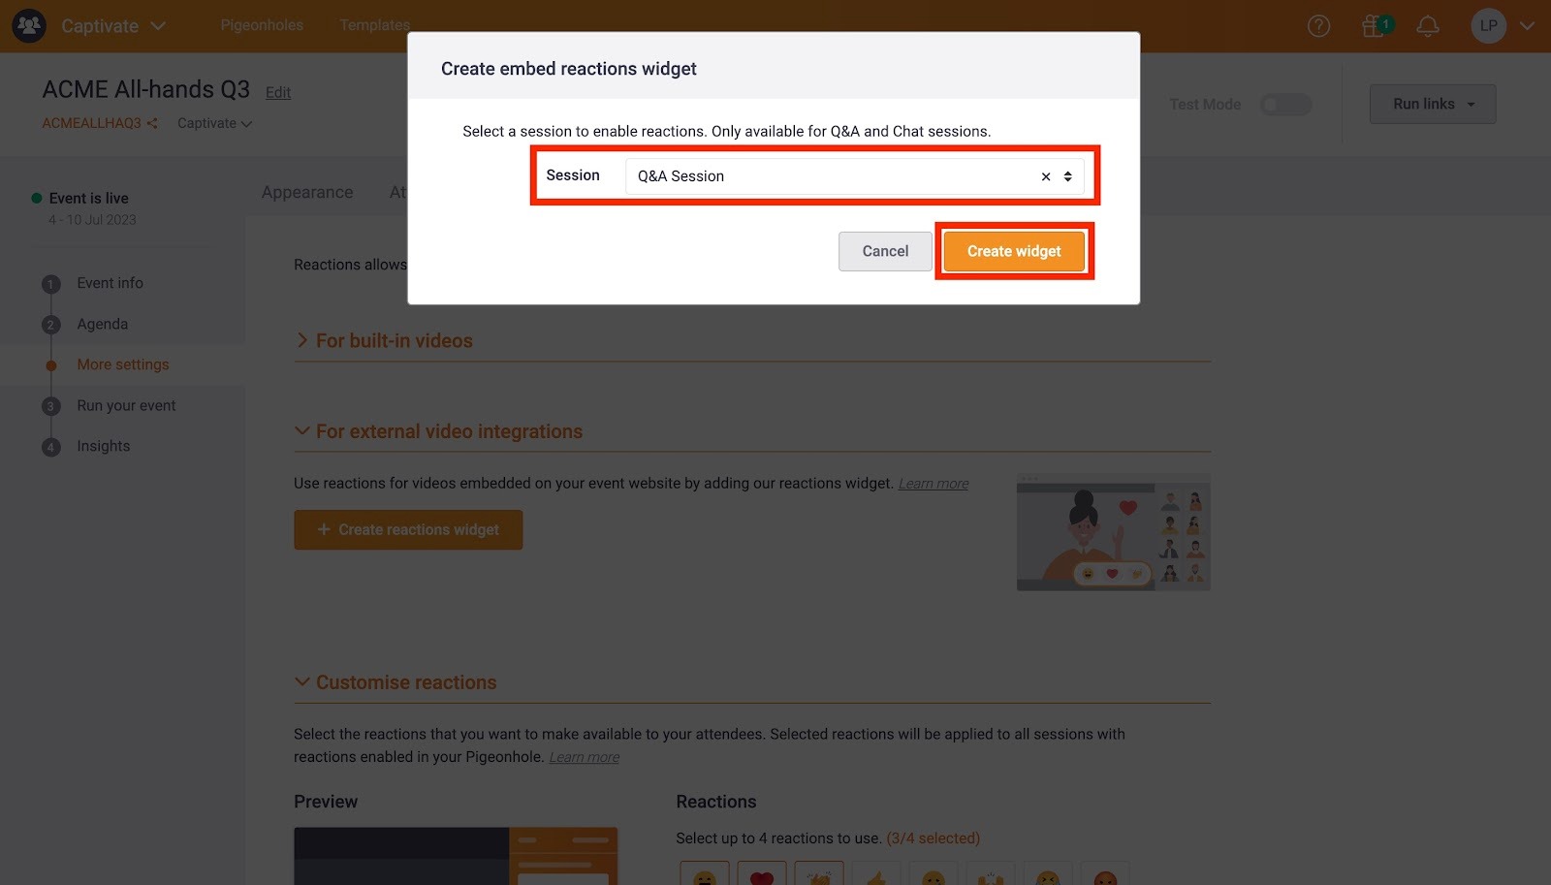Go to Insights in the sidebar
Image resolution: width=1551 pixels, height=885 pixels.
click(x=104, y=446)
